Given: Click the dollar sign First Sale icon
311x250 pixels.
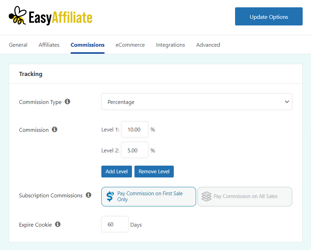Looking at the screenshot, I should (110, 197).
